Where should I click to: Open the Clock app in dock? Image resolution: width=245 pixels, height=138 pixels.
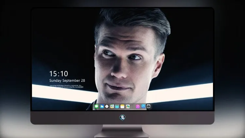107,106
